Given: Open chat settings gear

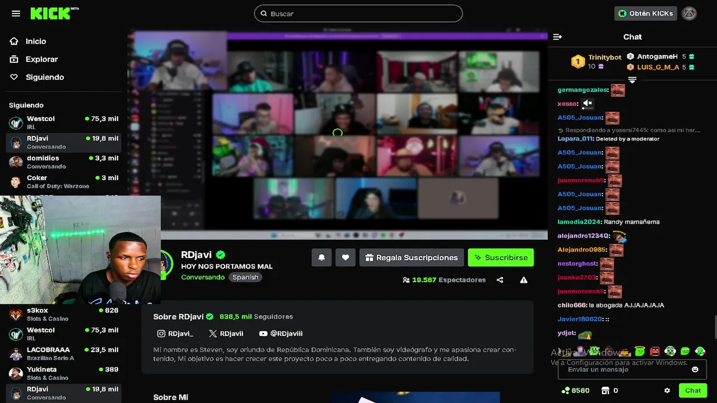Looking at the screenshot, I should coord(667,391).
